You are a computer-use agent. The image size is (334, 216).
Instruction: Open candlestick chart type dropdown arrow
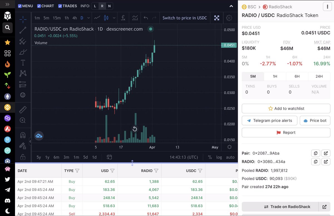[x=114, y=18]
